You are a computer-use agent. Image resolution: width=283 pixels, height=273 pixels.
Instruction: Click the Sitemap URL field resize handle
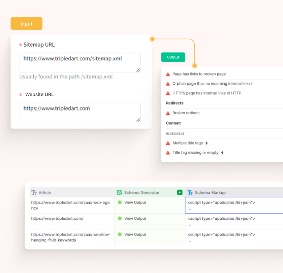[138, 70]
